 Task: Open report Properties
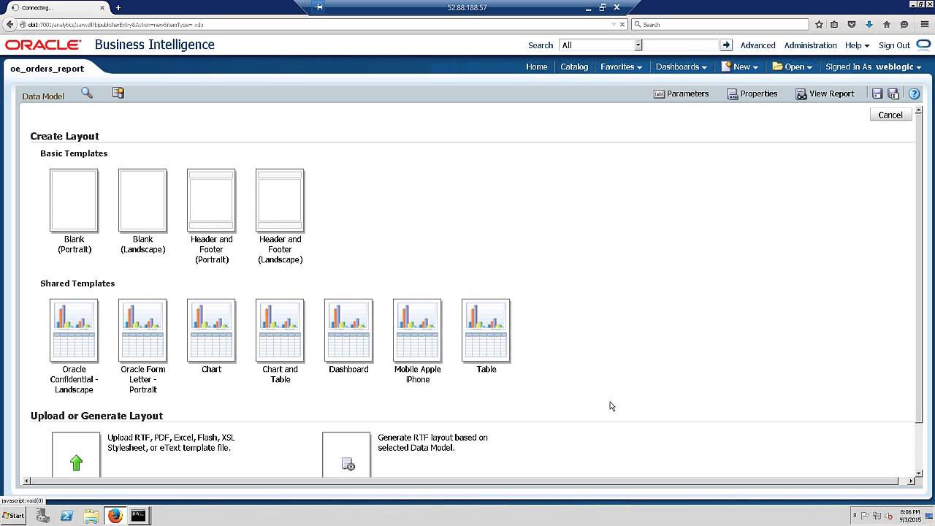coord(752,94)
